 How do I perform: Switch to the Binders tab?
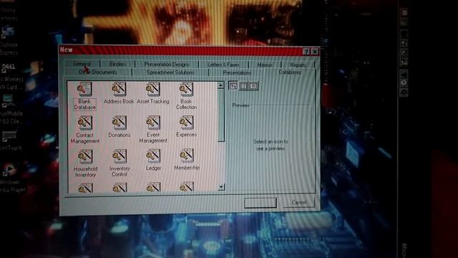point(117,64)
